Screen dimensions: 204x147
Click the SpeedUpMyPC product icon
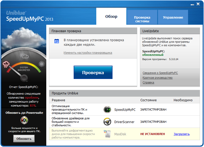[x=107, y=110]
